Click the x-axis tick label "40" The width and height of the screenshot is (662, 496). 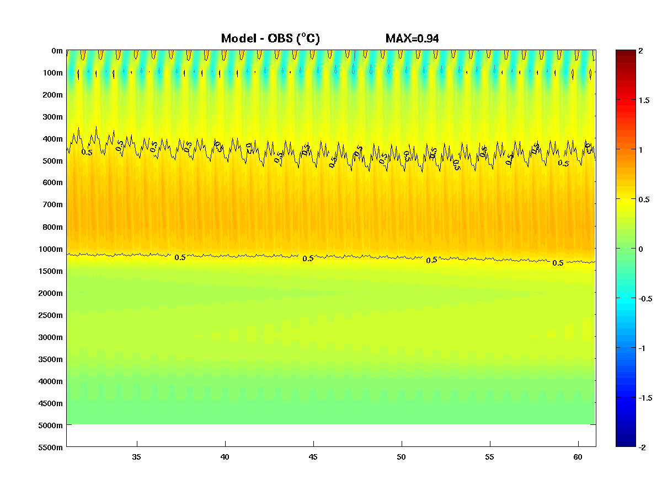(225, 457)
